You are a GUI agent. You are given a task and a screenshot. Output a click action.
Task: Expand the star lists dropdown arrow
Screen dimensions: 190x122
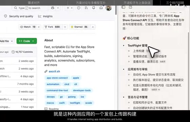click(93, 27)
